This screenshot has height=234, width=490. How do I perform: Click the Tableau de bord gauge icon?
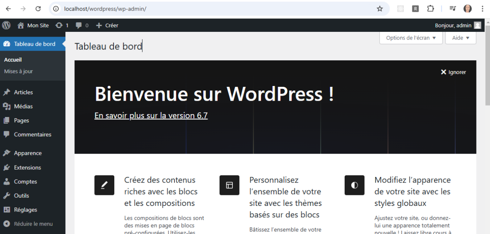[7, 44]
